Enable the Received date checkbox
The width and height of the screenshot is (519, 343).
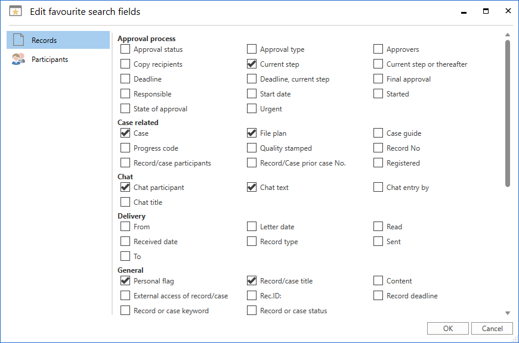(125, 242)
